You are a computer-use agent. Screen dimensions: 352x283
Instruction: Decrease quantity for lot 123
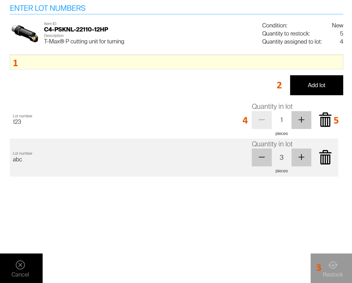(262, 120)
